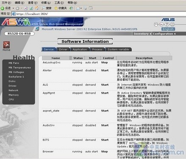Click the AeLookupSvc service name
The image size is (186, 159).
pos(51,62)
